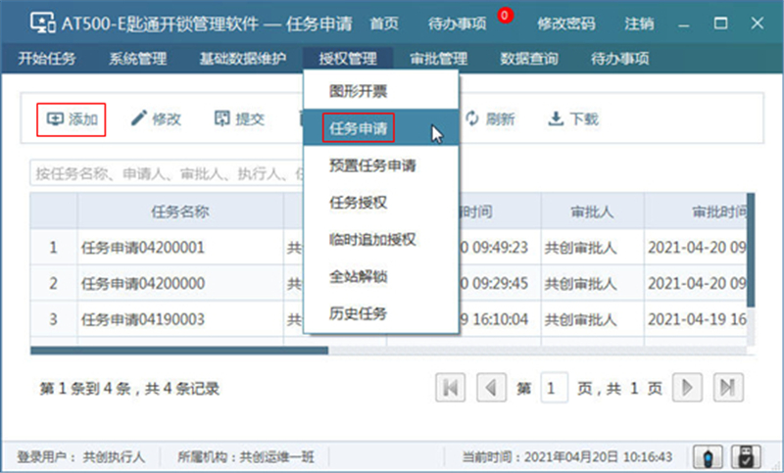Image resolution: width=784 pixels, height=473 pixels.
Task: Jump to the last page of records
Action: [x=728, y=388]
